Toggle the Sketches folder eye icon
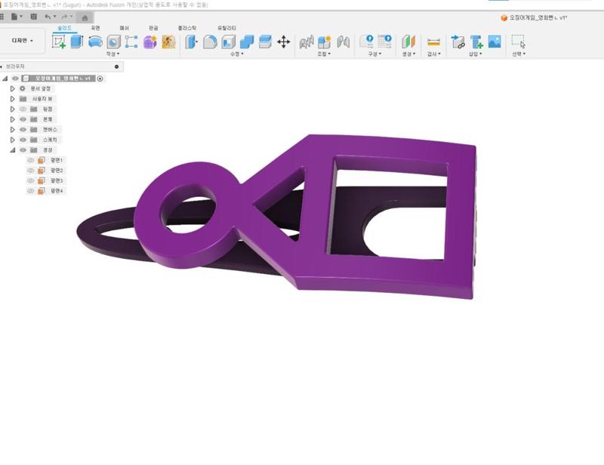 [23, 140]
